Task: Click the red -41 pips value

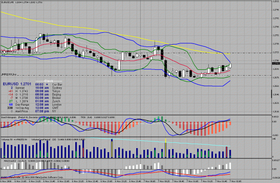Action: click(x=11, y=91)
